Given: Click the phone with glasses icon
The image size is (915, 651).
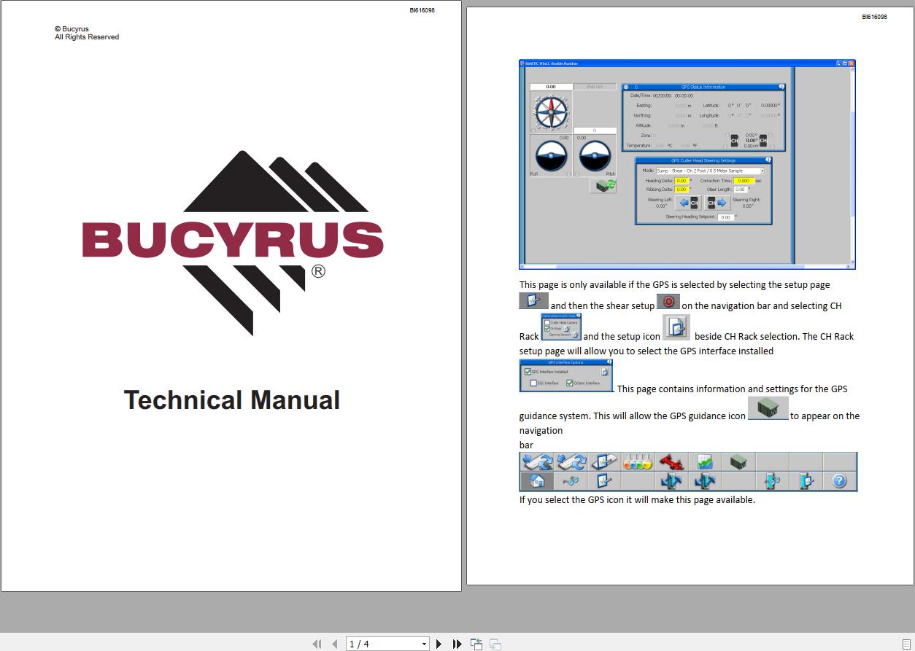Looking at the screenshot, I should (x=771, y=481).
